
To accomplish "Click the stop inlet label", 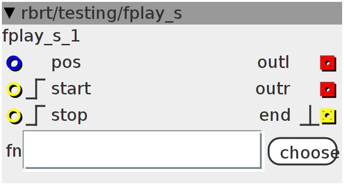I will coord(69,116).
